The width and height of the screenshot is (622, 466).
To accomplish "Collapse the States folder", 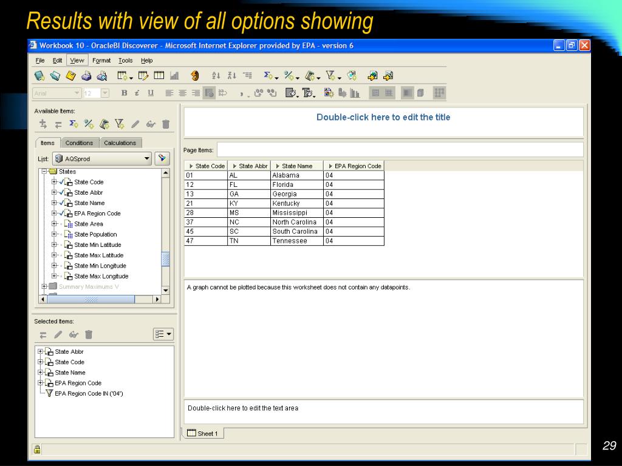I will [x=44, y=172].
